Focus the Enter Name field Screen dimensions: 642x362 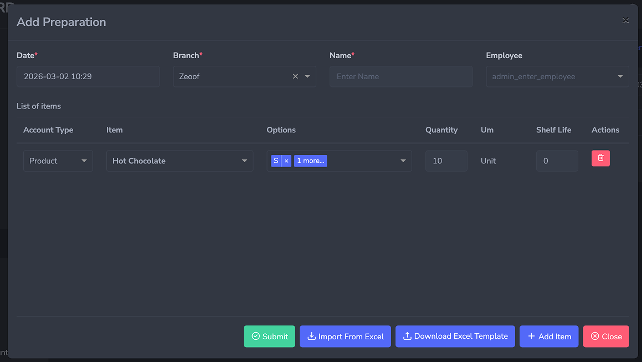tap(401, 76)
